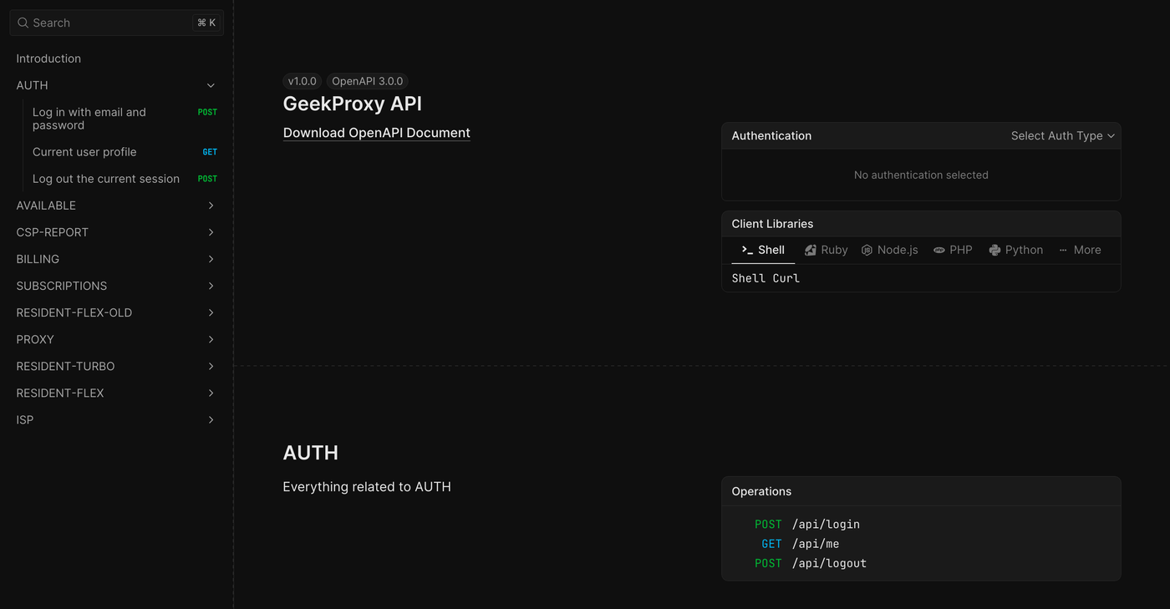Screen dimensions: 1170x609
Task: Click the Shell terminal icon
Action: (747, 250)
